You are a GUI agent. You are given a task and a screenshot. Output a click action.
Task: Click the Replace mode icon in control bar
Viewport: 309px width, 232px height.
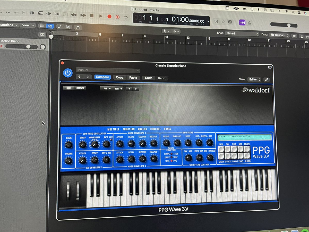(x=216, y=21)
